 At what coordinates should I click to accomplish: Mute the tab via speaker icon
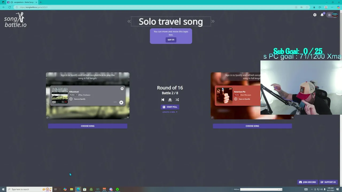(12, 2)
